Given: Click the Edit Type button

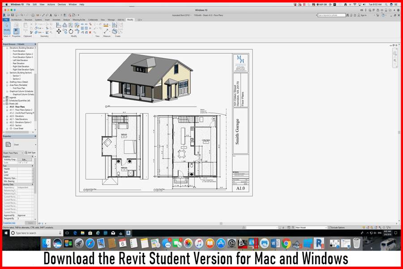Looking at the screenshot, I should click(x=30, y=152).
